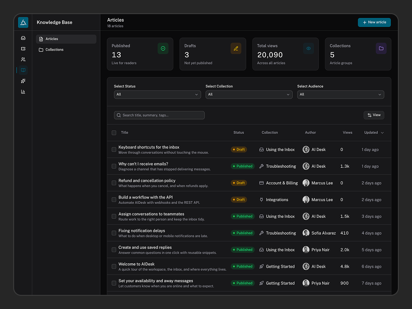Click the '18 articles' subtitle
412x309 pixels.
point(115,26)
